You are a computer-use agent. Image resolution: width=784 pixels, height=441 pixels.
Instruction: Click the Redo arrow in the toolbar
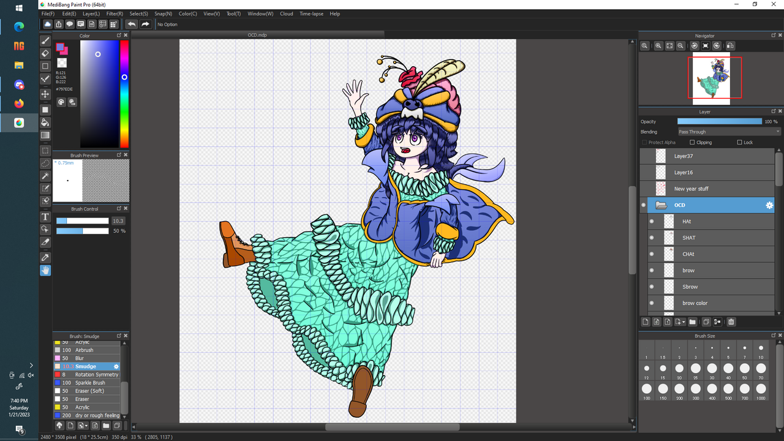pyautogui.click(x=145, y=24)
